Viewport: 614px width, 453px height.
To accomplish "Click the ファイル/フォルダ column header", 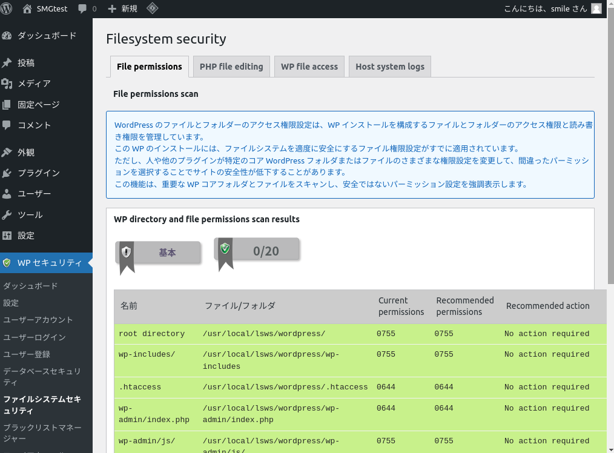I will click(240, 306).
